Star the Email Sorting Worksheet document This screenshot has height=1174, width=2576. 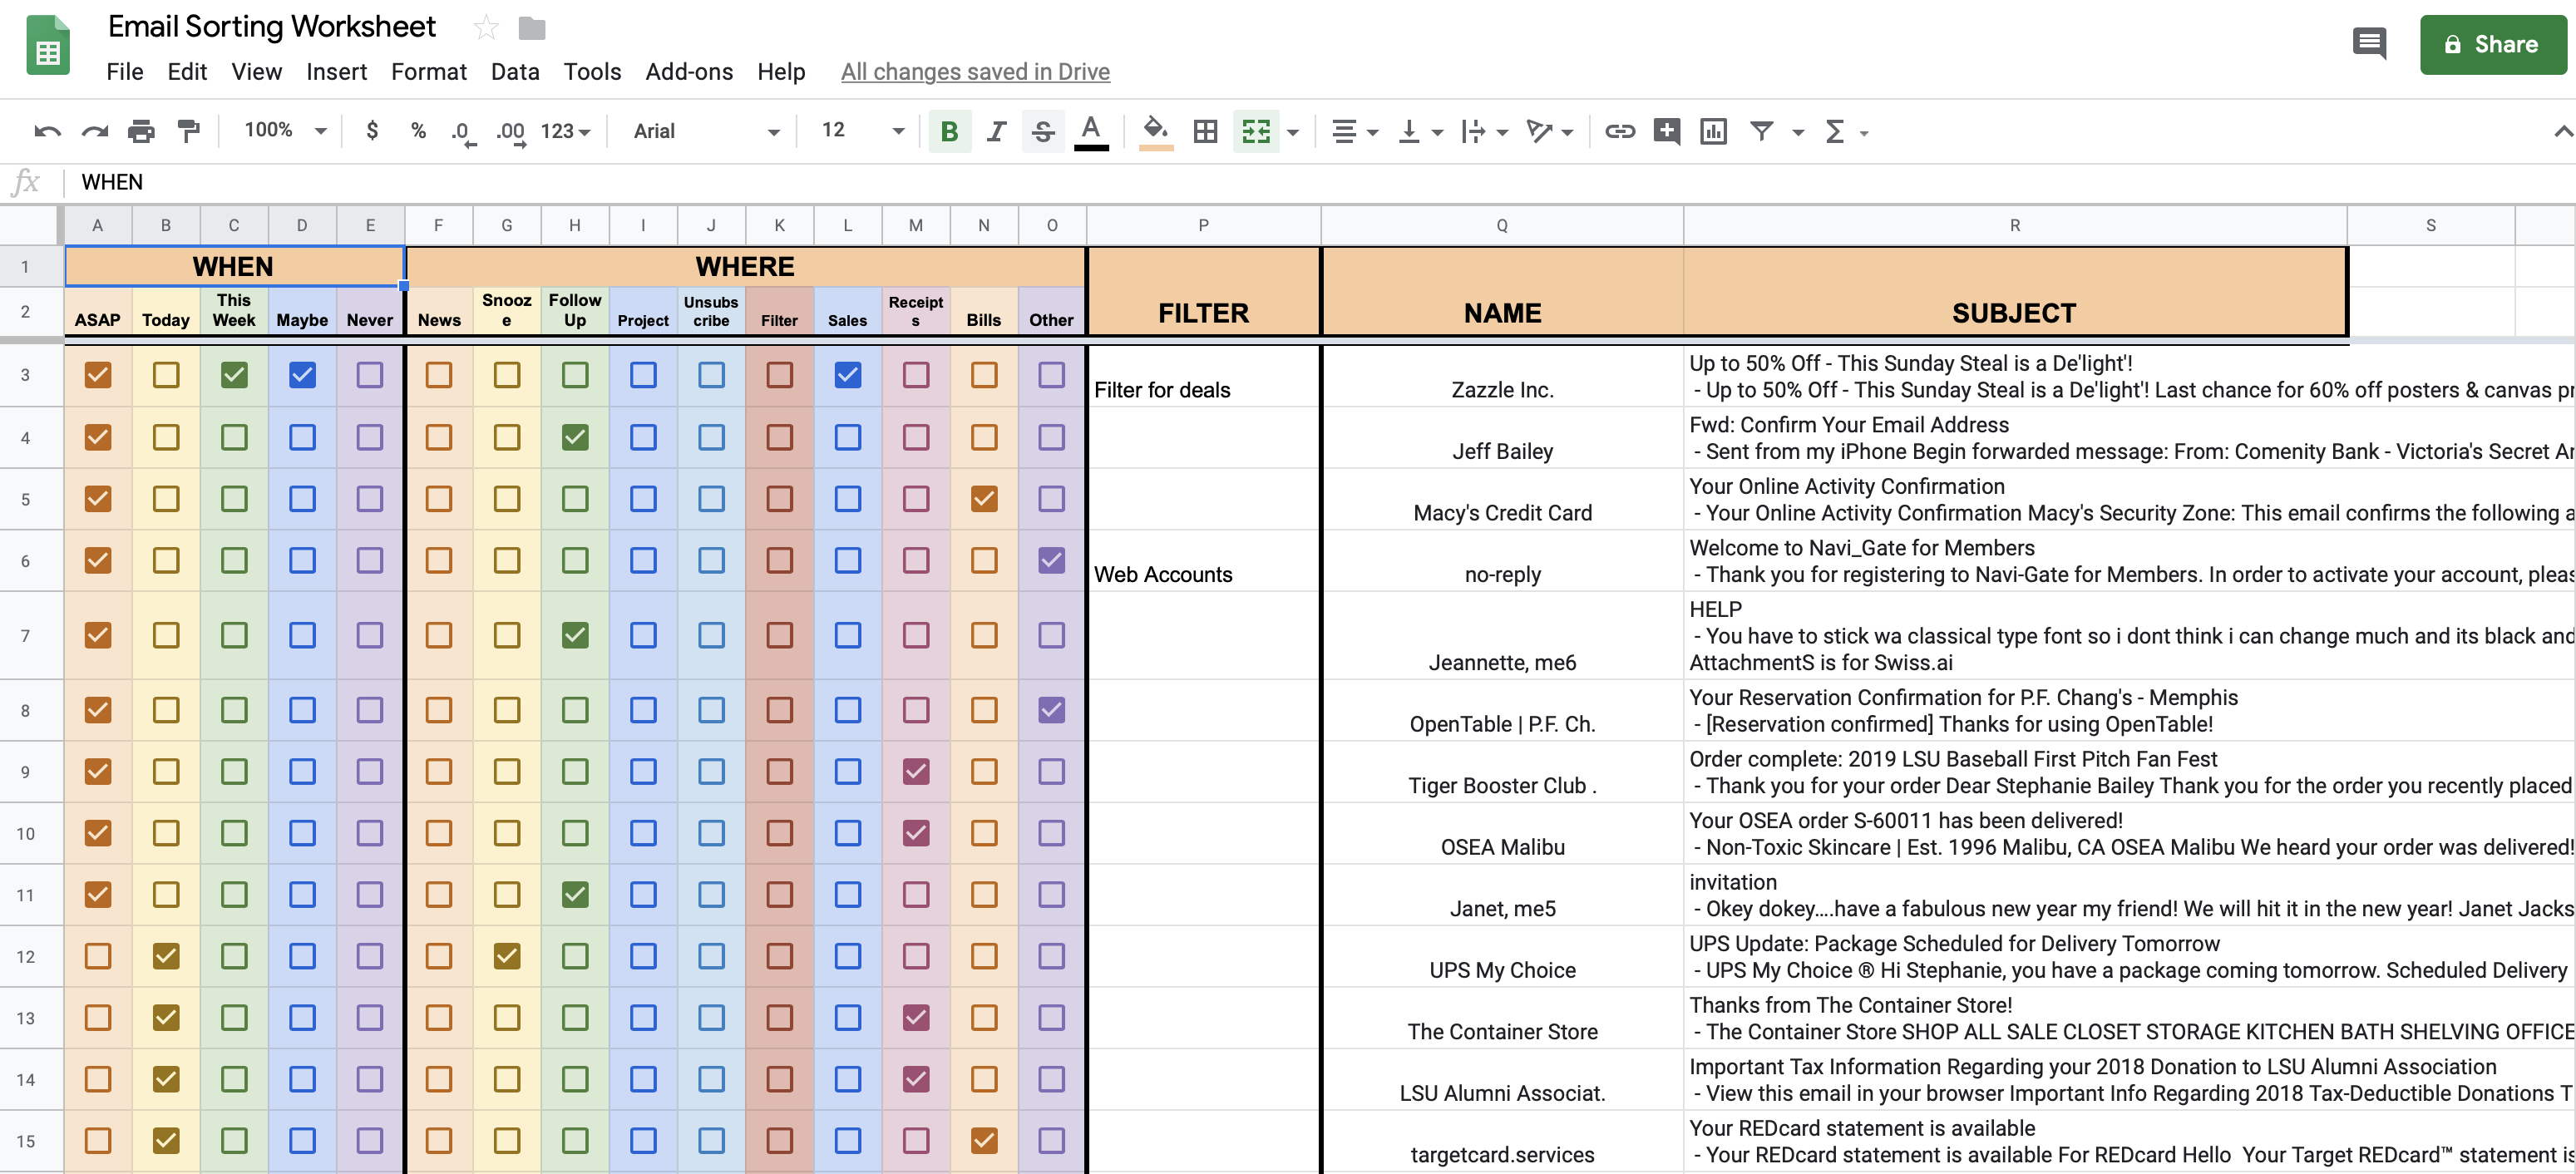[486, 28]
